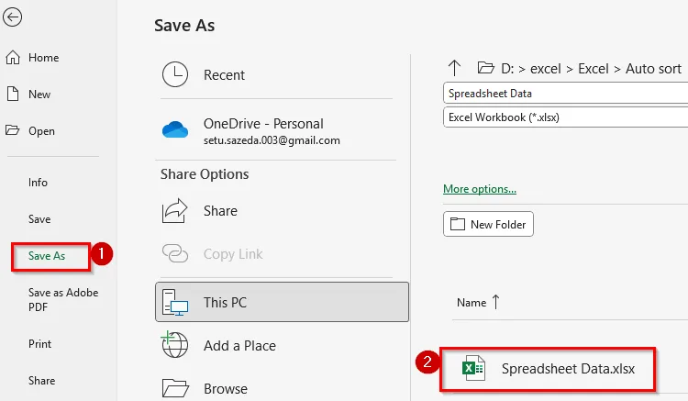688x401 pixels.
Task: Click the Name column header
Action: 472,303
